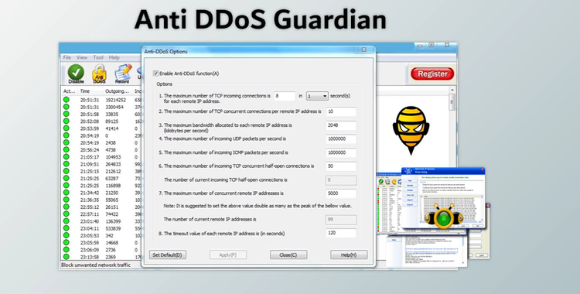Click the Close(C) button
This screenshot has height=294, width=580.
pyautogui.click(x=288, y=255)
